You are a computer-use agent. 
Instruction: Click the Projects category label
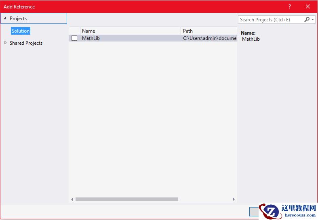click(x=18, y=19)
